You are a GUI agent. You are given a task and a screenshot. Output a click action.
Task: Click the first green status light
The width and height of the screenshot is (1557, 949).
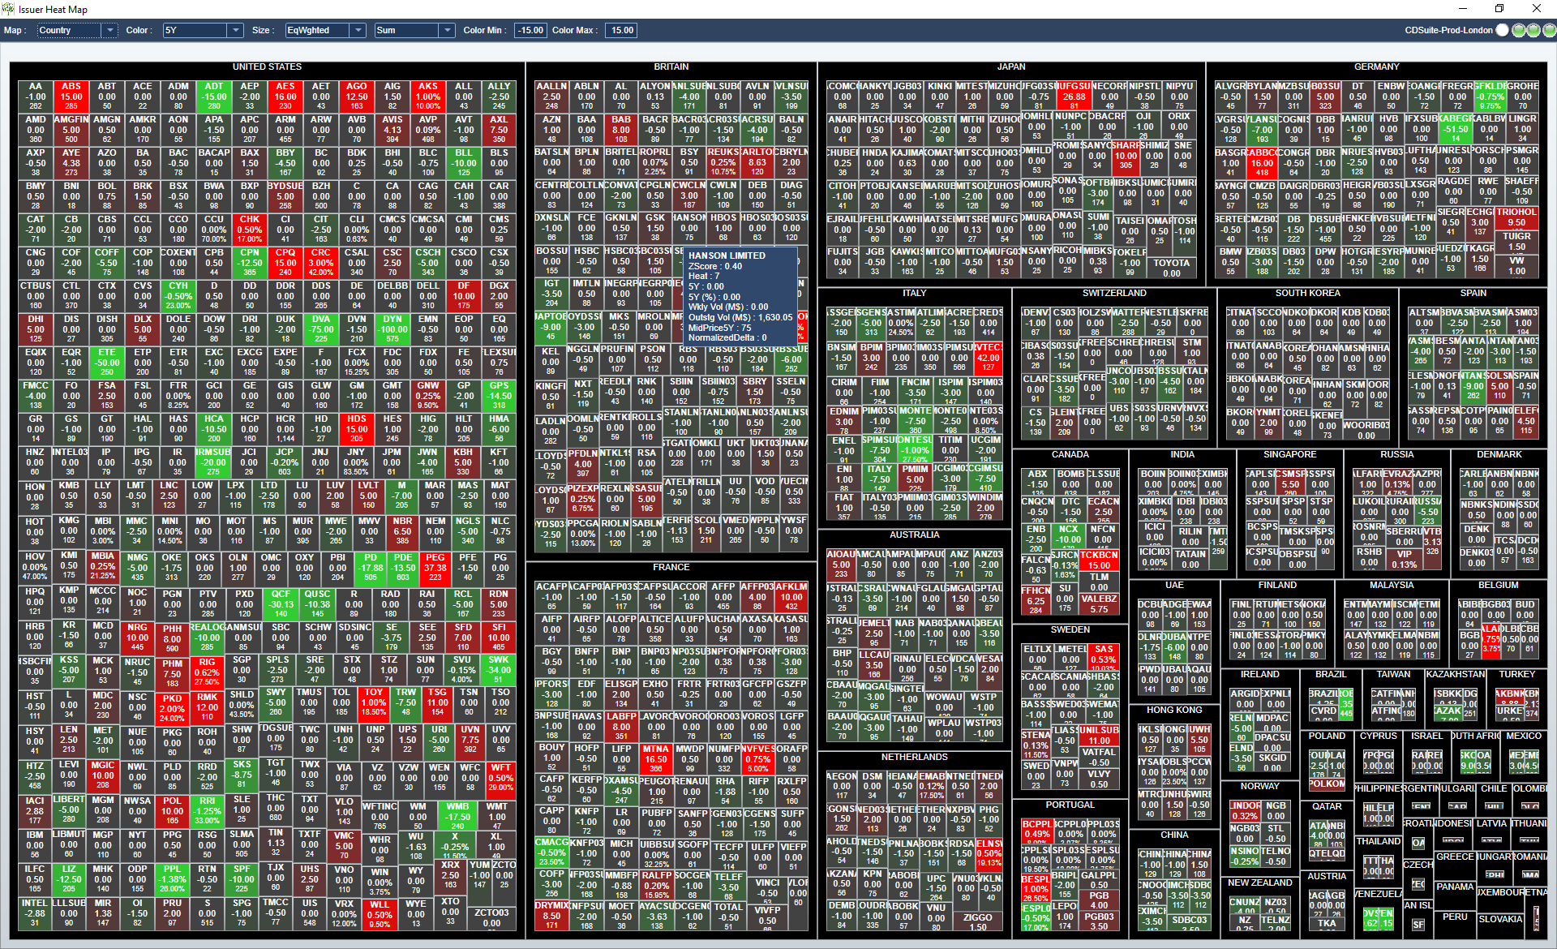1518,30
